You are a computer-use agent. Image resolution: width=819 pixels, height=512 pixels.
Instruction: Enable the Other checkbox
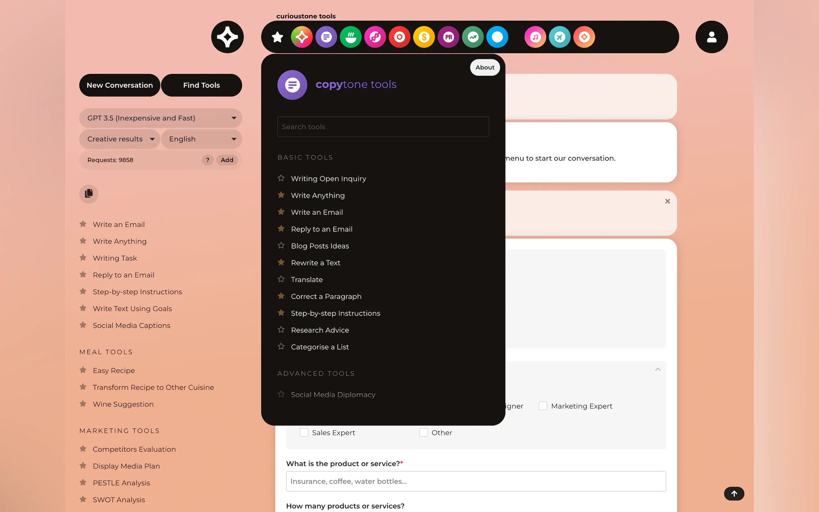coord(423,432)
